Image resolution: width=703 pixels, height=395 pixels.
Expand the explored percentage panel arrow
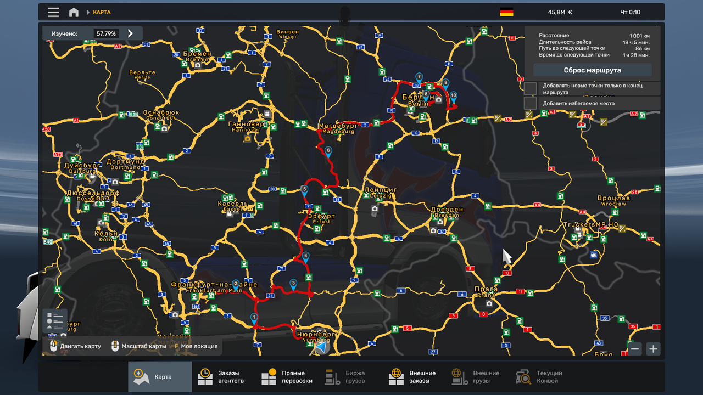coord(130,33)
